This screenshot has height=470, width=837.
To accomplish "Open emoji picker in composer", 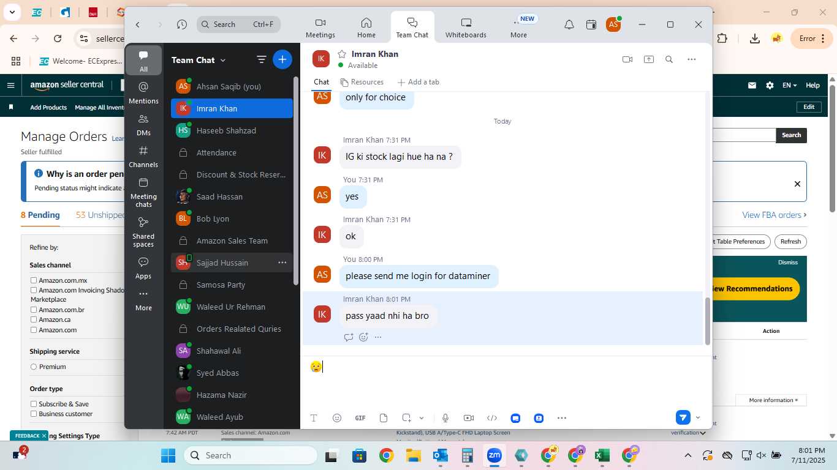I will tap(337, 418).
